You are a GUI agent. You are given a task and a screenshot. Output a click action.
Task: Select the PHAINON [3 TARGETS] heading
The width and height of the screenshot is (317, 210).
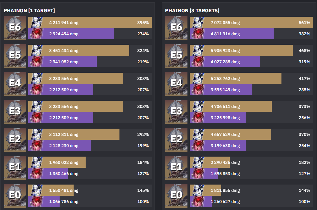192,11
